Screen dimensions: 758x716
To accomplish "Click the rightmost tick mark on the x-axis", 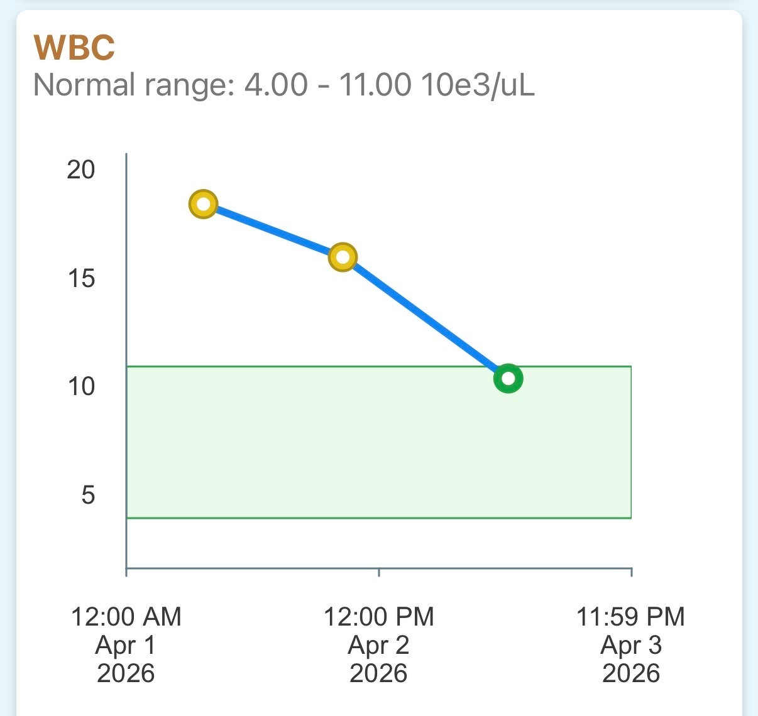I will point(631,572).
